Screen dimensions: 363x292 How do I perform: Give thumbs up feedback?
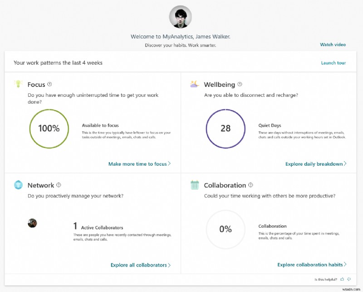342,279
